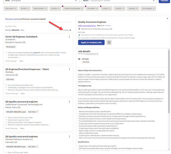Expand the Location filter dropdown
Screen dimensions: 171x154
tap(119, 8)
